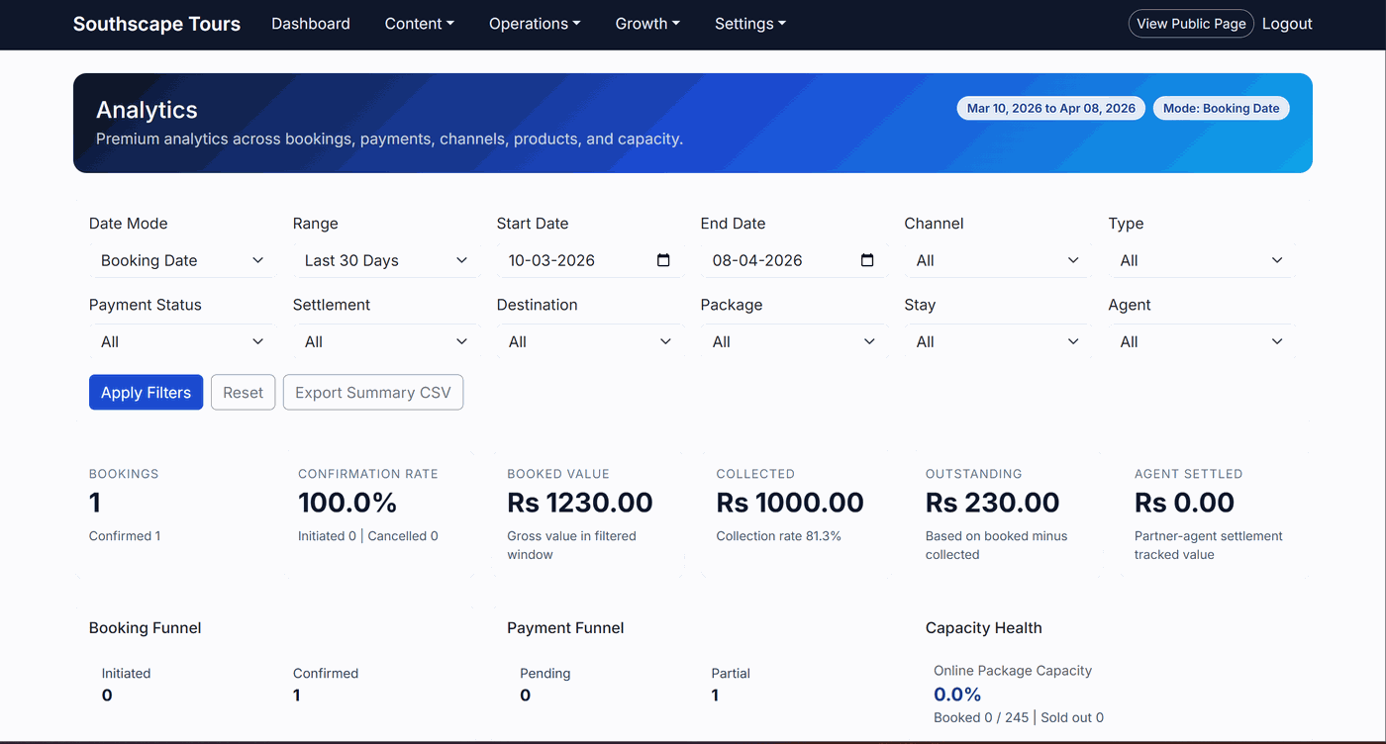Open the Agent filter dropdown
This screenshot has width=1386, height=744.
pos(1202,341)
